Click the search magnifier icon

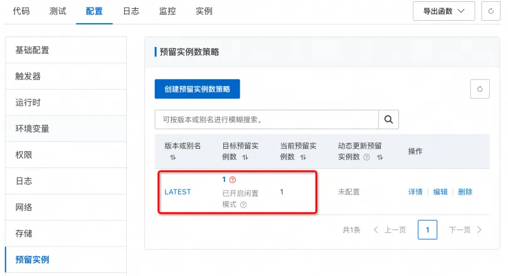pos(388,119)
